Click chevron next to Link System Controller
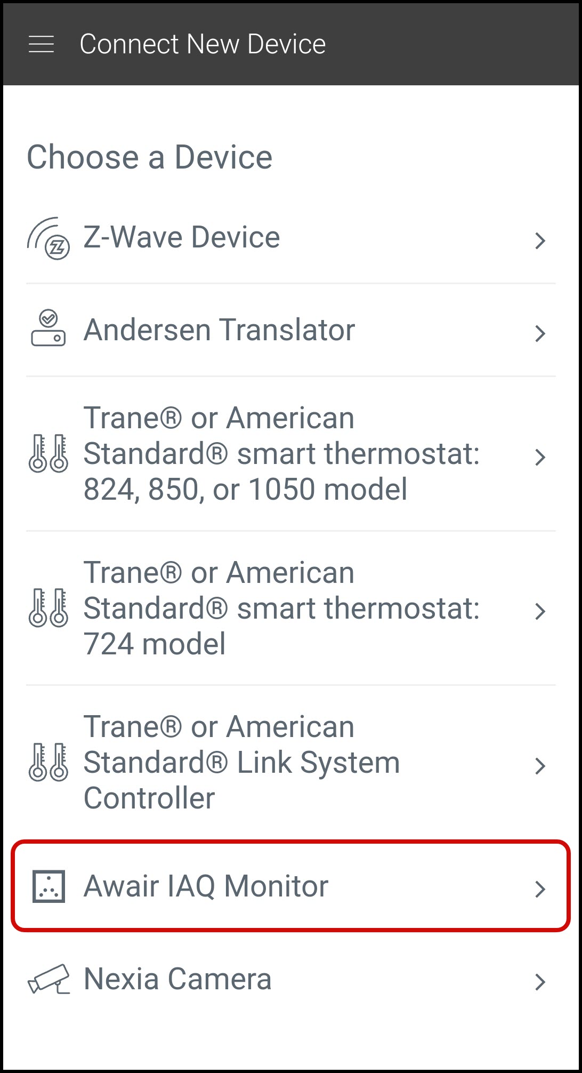The image size is (582, 1073). 540,766
